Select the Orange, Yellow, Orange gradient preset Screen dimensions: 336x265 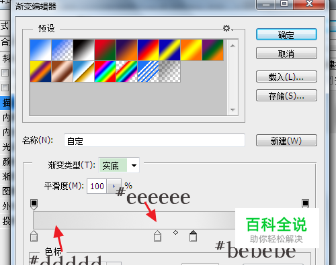[x=191, y=50]
